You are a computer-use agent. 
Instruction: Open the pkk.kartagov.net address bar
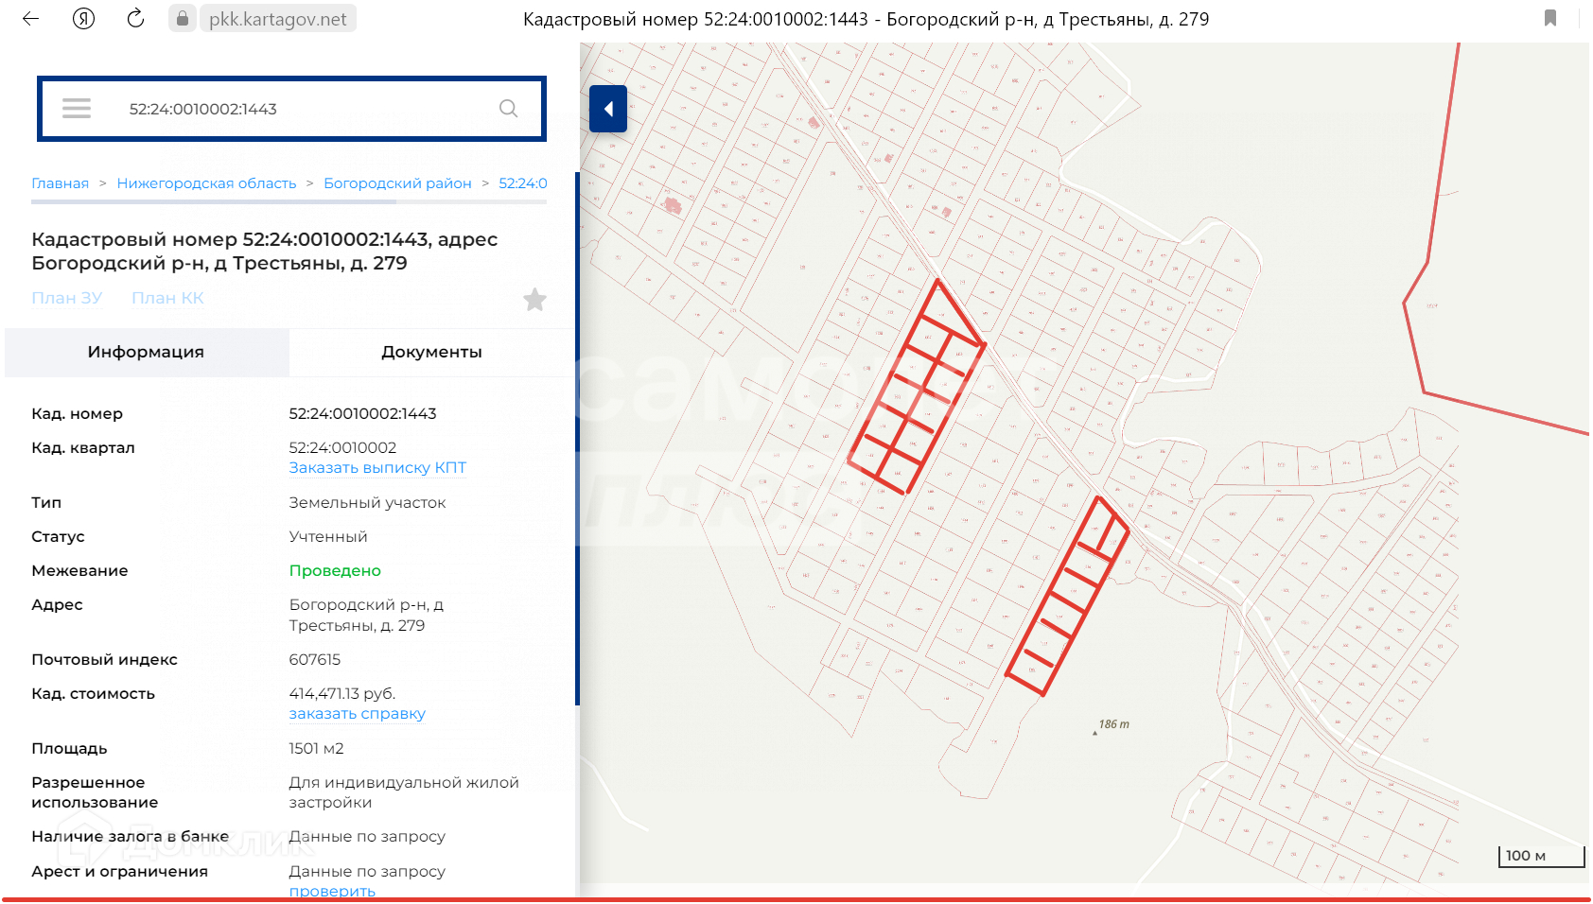tap(278, 19)
